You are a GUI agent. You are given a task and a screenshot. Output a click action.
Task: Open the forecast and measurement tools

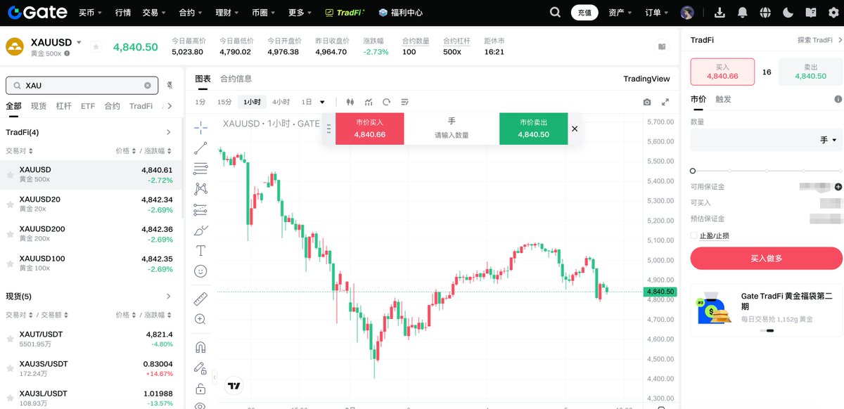(200, 209)
